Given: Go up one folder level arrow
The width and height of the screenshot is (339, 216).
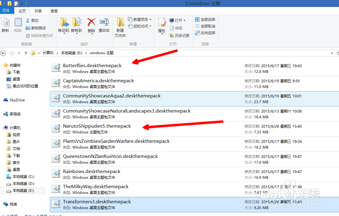Looking at the screenshot, I should point(26,53).
